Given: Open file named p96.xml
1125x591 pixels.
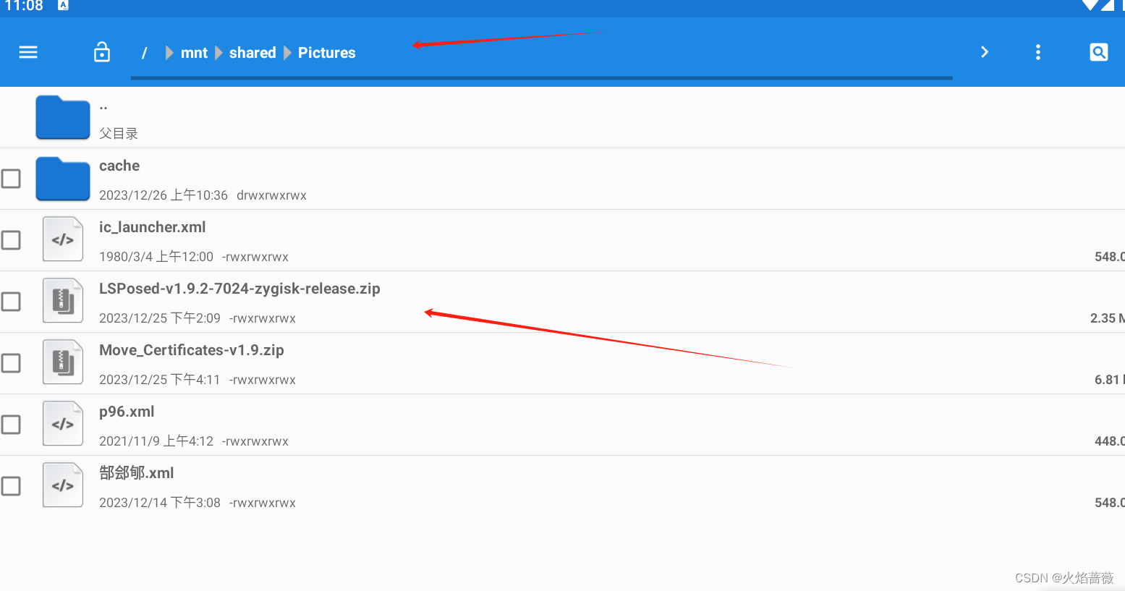Looking at the screenshot, I should 127,412.
